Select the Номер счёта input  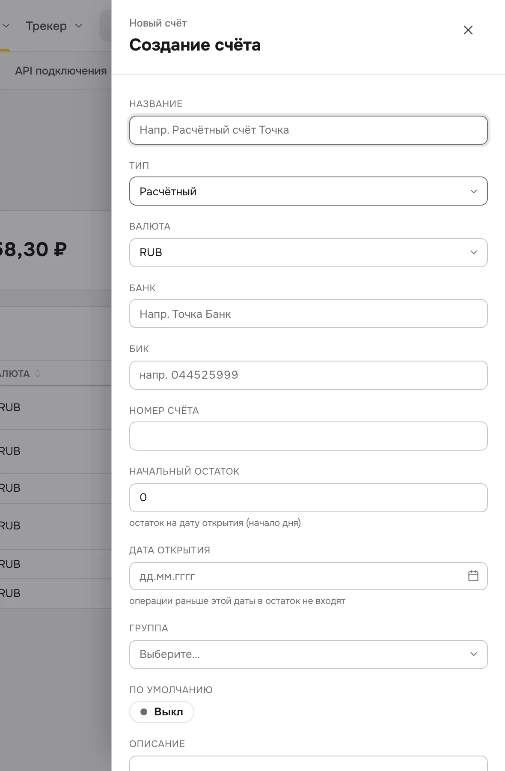309,436
